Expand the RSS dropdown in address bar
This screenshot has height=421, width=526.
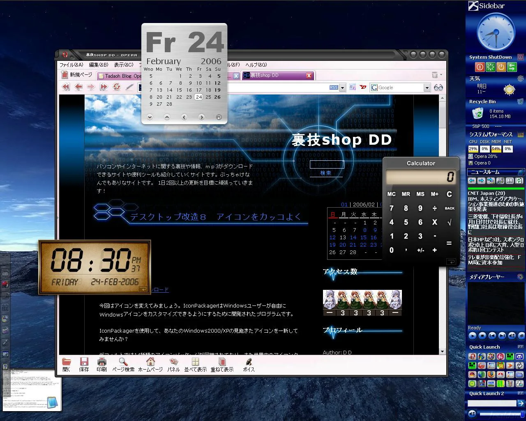point(342,88)
